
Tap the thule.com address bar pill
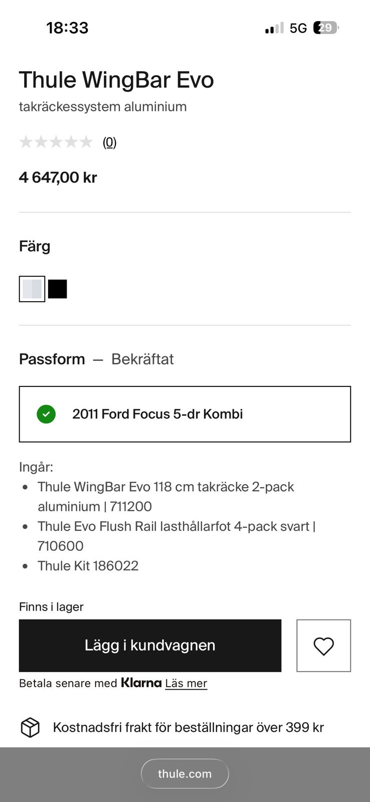[184, 773]
